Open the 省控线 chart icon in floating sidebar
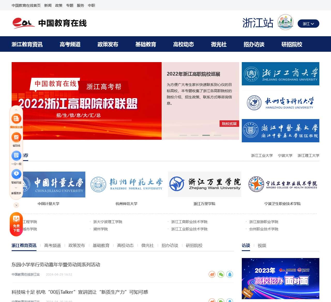Screen dimensions: 331x302 pos(16,137)
